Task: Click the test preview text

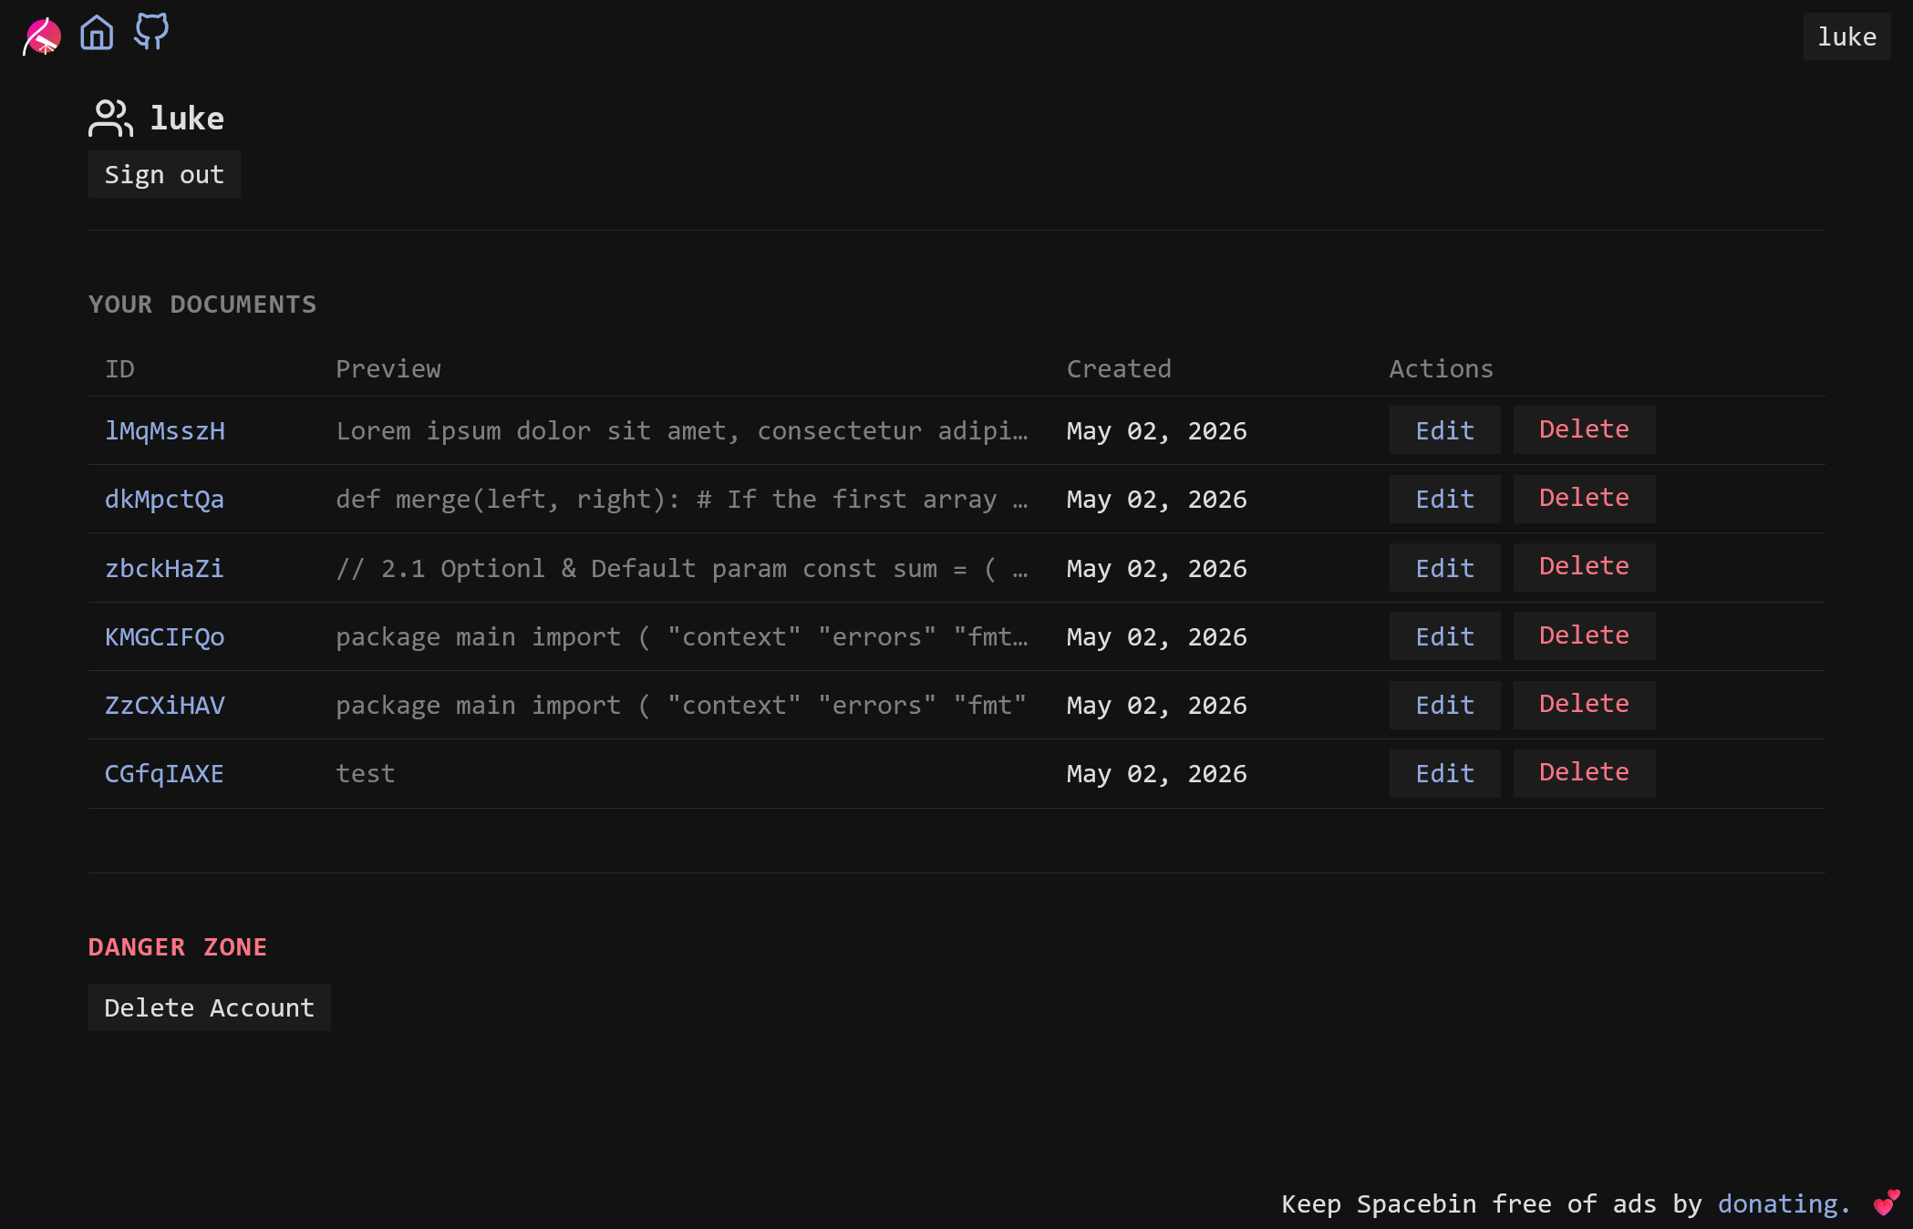Action: pos(366,773)
